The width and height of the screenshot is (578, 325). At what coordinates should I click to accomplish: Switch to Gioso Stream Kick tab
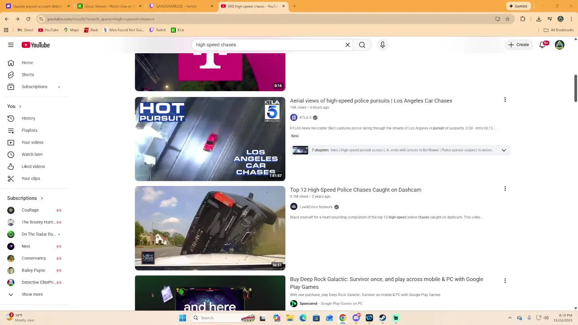pos(109,6)
